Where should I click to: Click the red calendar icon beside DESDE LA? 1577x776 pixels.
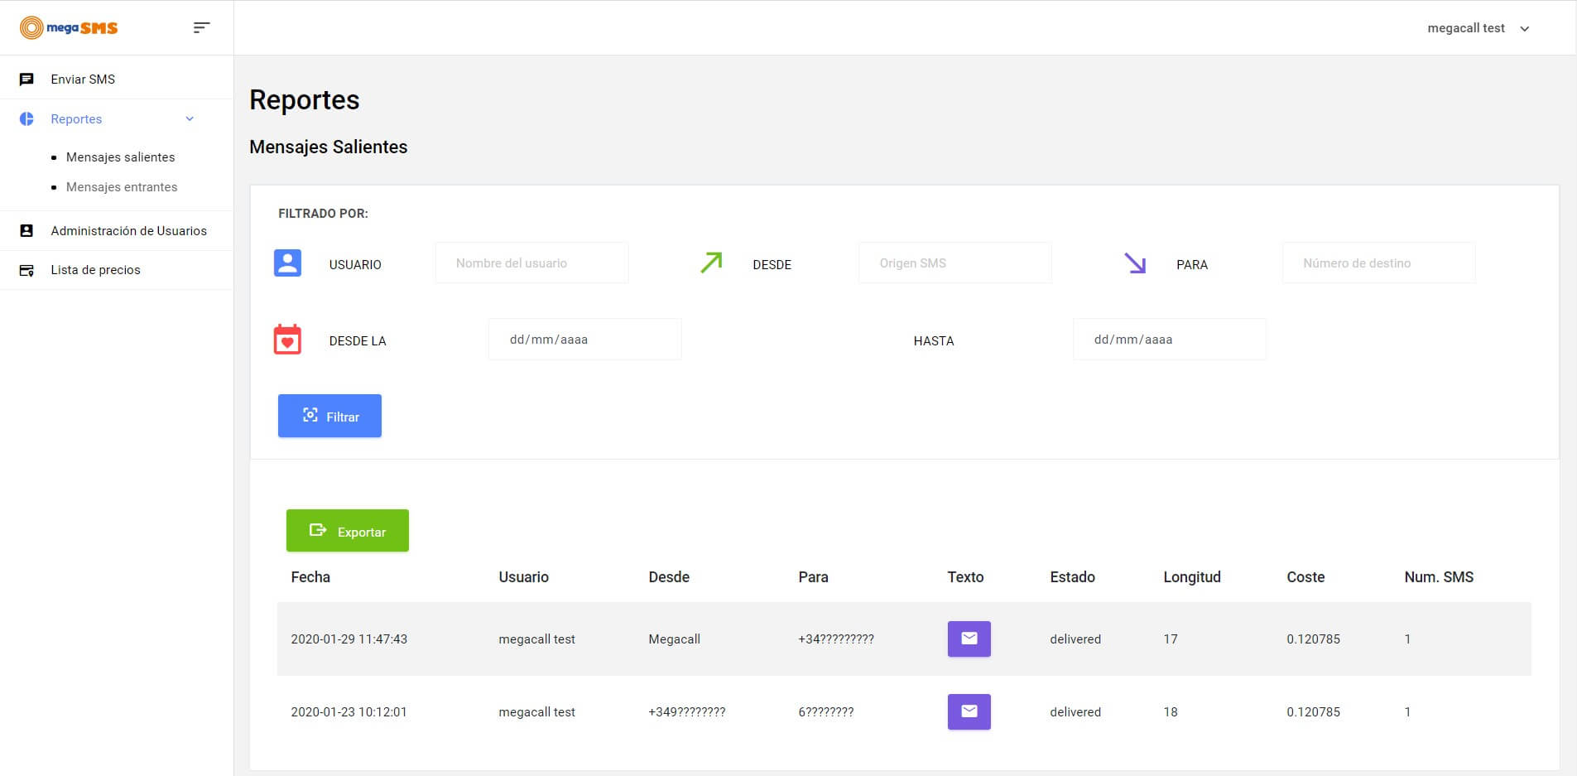[287, 340]
